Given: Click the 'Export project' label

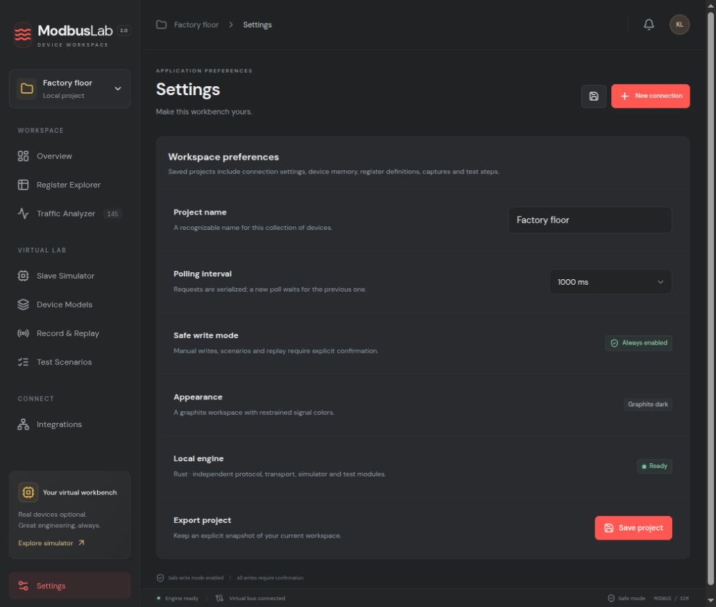Looking at the screenshot, I should 203,520.
